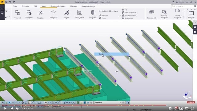Expand Rendering dropdown arrow
This screenshot has height=111, width=197.
93,19
